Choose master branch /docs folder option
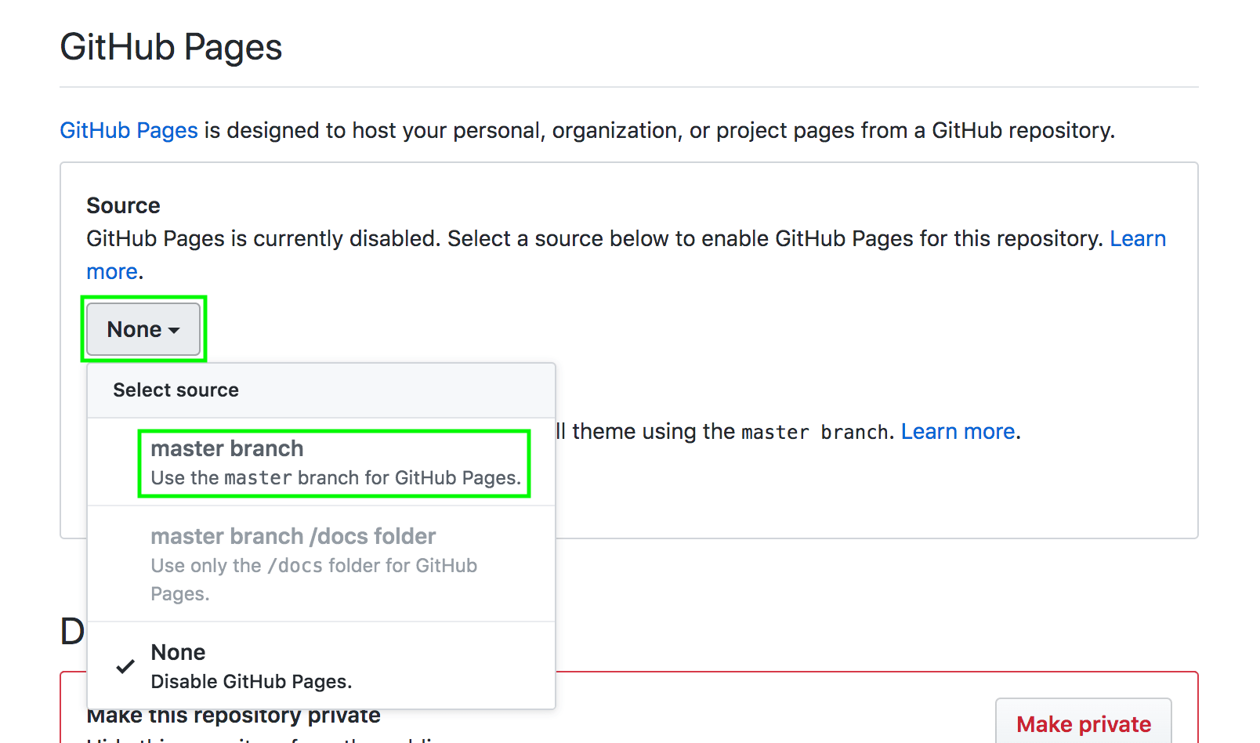The width and height of the screenshot is (1260, 743). click(293, 536)
